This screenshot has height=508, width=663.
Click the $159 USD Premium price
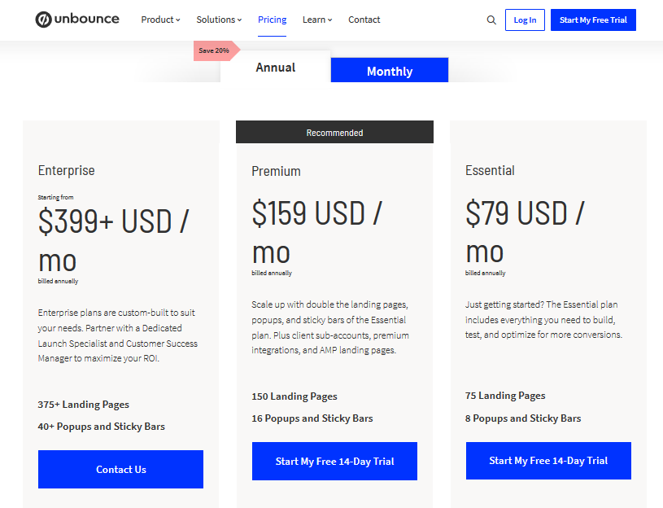click(x=317, y=233)
